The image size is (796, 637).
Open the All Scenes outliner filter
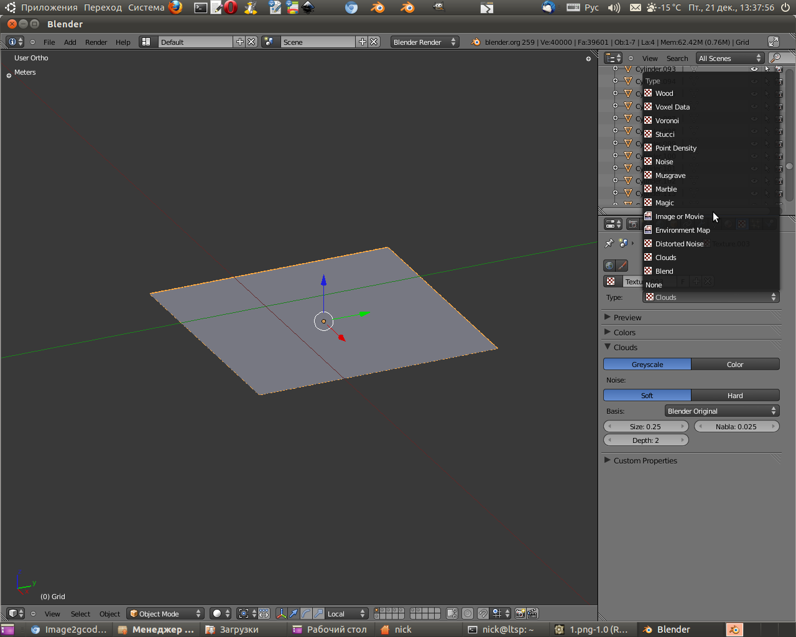(729, 58)
